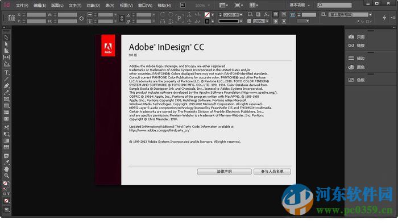Click the X position input field
This screenshot has width=398, height=224.
36,15
